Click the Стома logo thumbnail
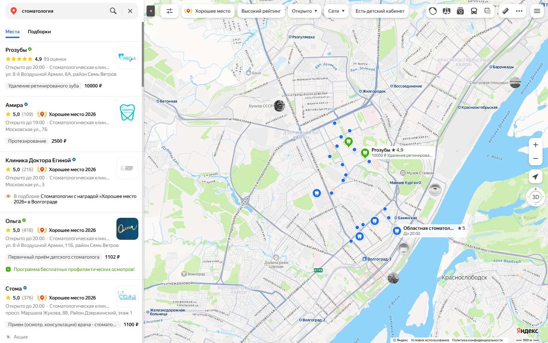Viewport: 548px width, 343px height. tap(127, 296)
